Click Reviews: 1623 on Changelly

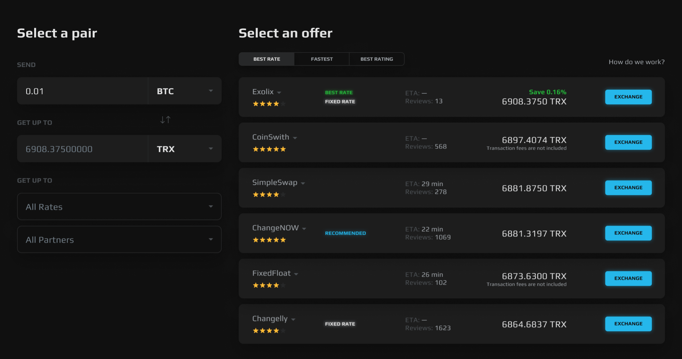pos(428,328)
